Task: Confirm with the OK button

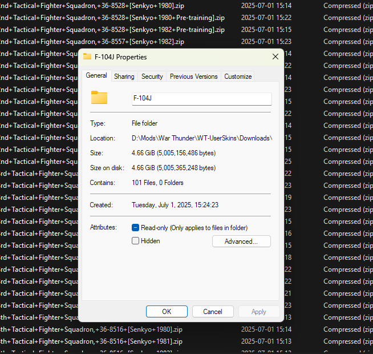Action: 167,312
